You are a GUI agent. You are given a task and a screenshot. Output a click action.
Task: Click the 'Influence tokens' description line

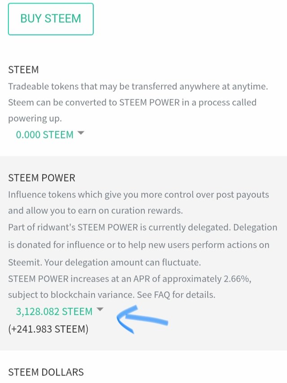[138, 194]
